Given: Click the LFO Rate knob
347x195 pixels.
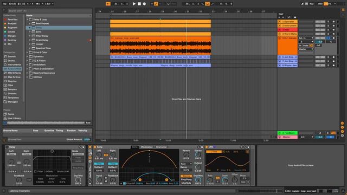Looking at the screenshot, I should (210, 180).
